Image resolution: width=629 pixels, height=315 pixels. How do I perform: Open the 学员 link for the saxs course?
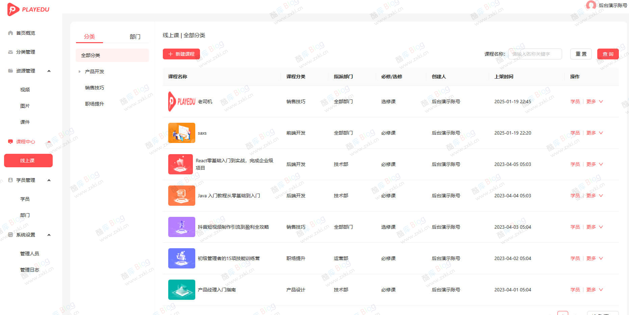[x=575, y=133]
